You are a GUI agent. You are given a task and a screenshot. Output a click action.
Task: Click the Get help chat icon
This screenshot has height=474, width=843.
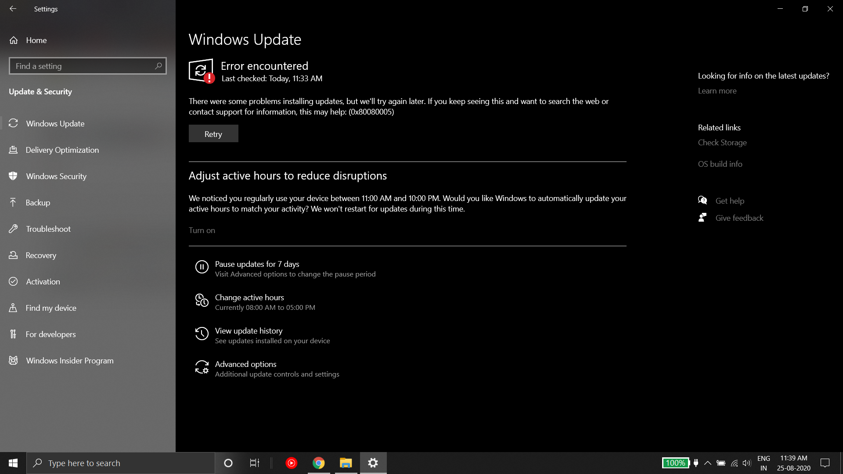702,201
